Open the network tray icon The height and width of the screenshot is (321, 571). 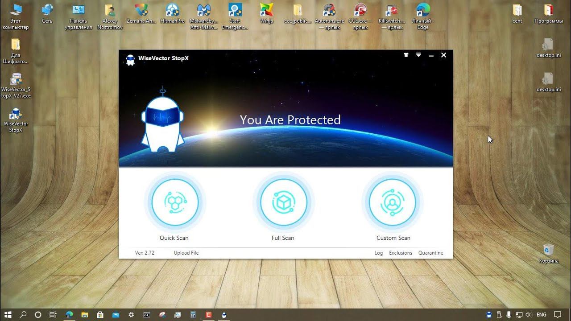519,315
